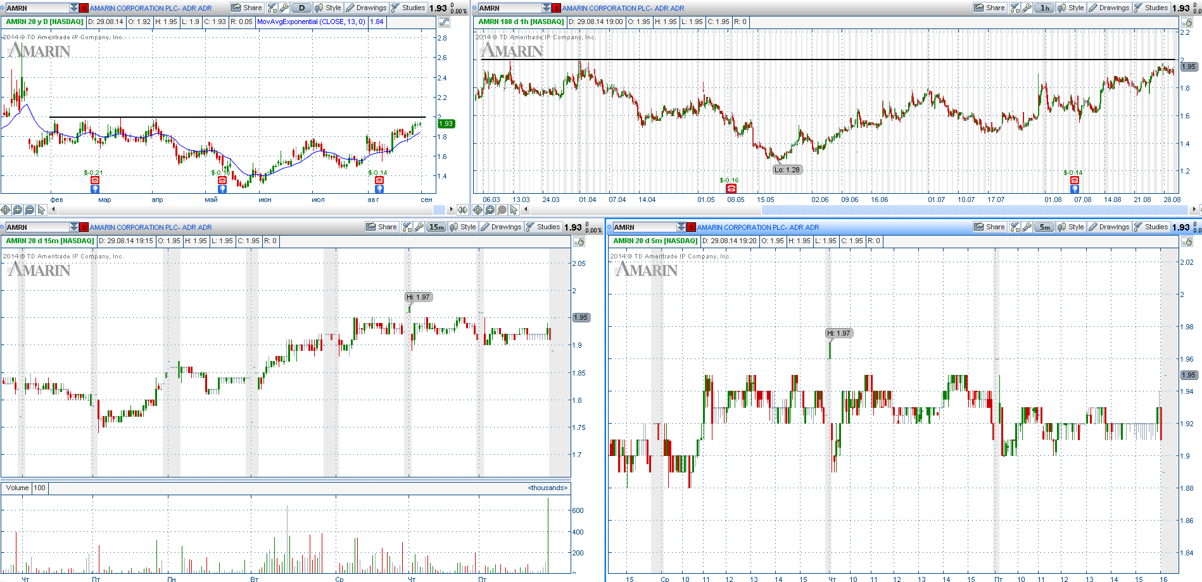Open Style menu on daily chart
The height and width of the screenshot is (582, 1202).
328,8
